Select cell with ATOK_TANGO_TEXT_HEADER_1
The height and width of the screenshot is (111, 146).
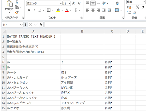(x=33, y=37)
